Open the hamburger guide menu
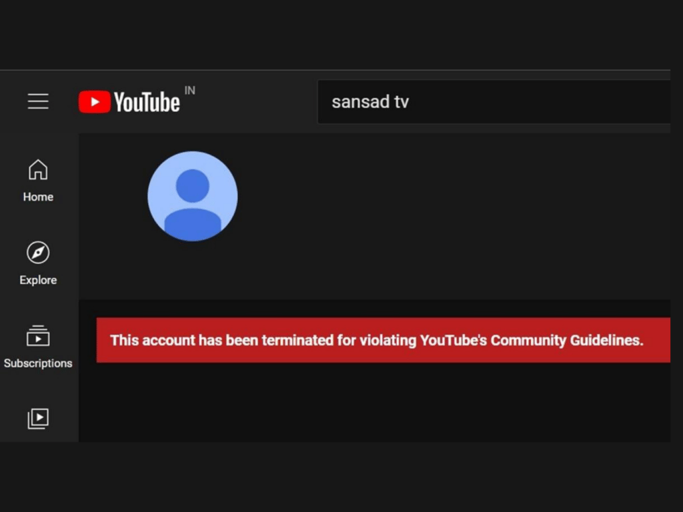The width and height of the screenshot is (683, 512). click(38, 101)
